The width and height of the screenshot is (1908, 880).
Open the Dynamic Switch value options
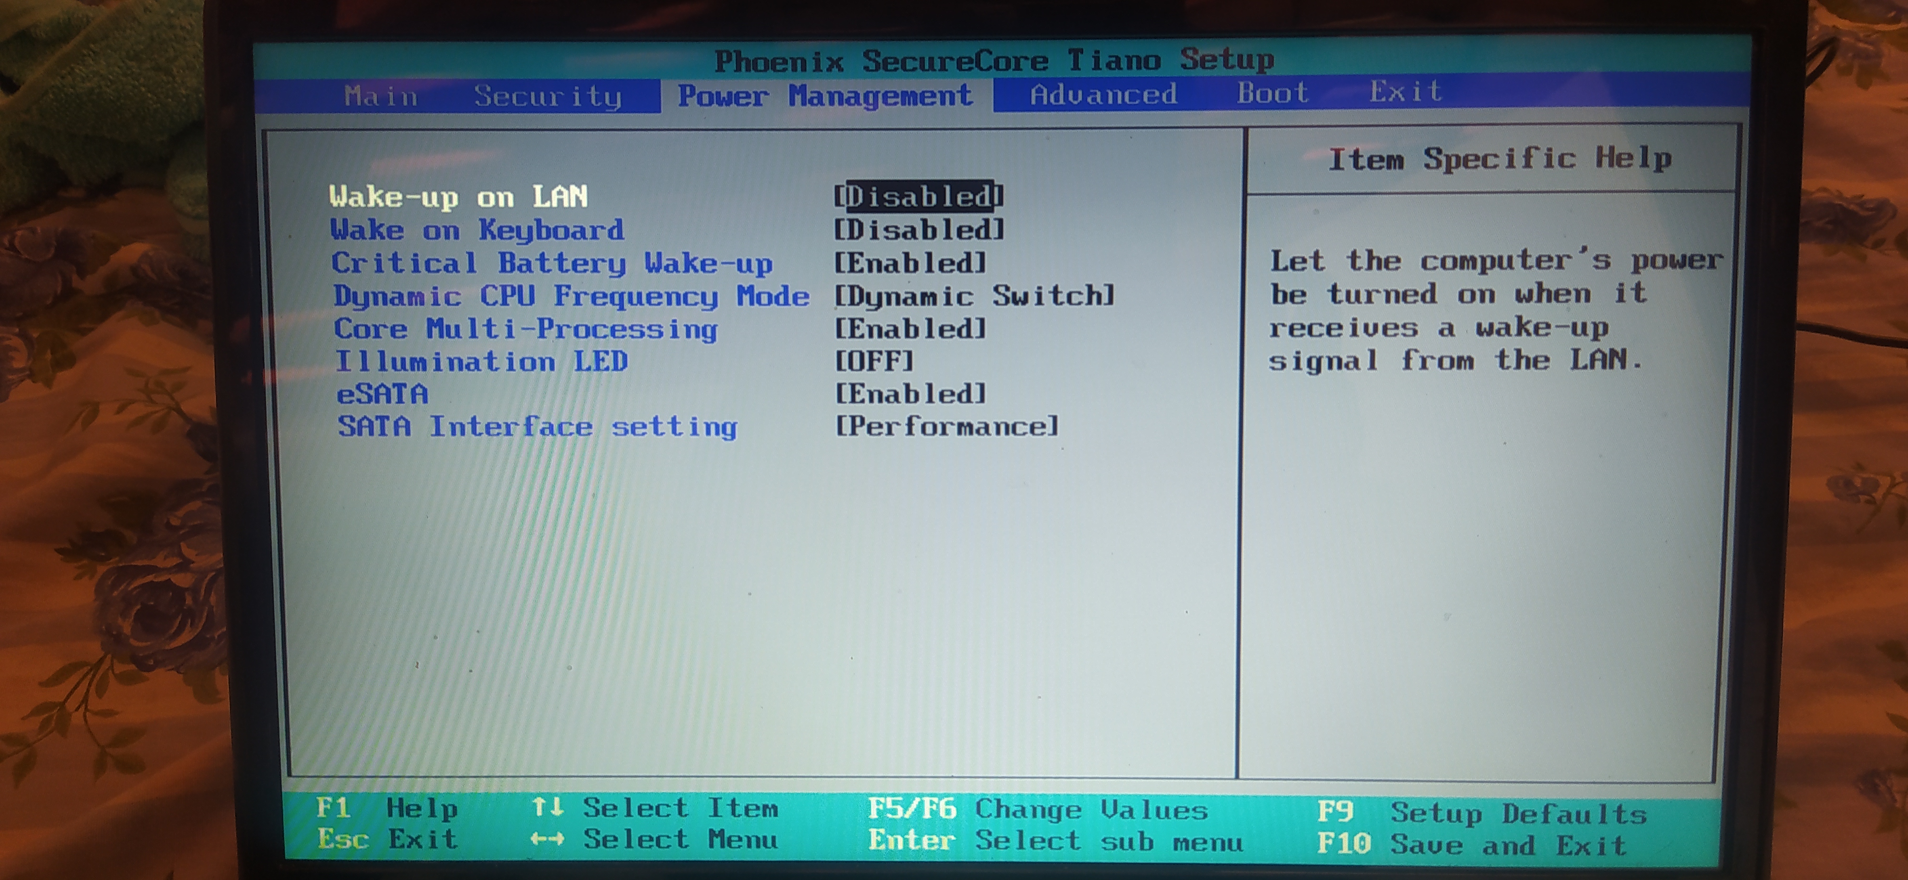point(975,296)
